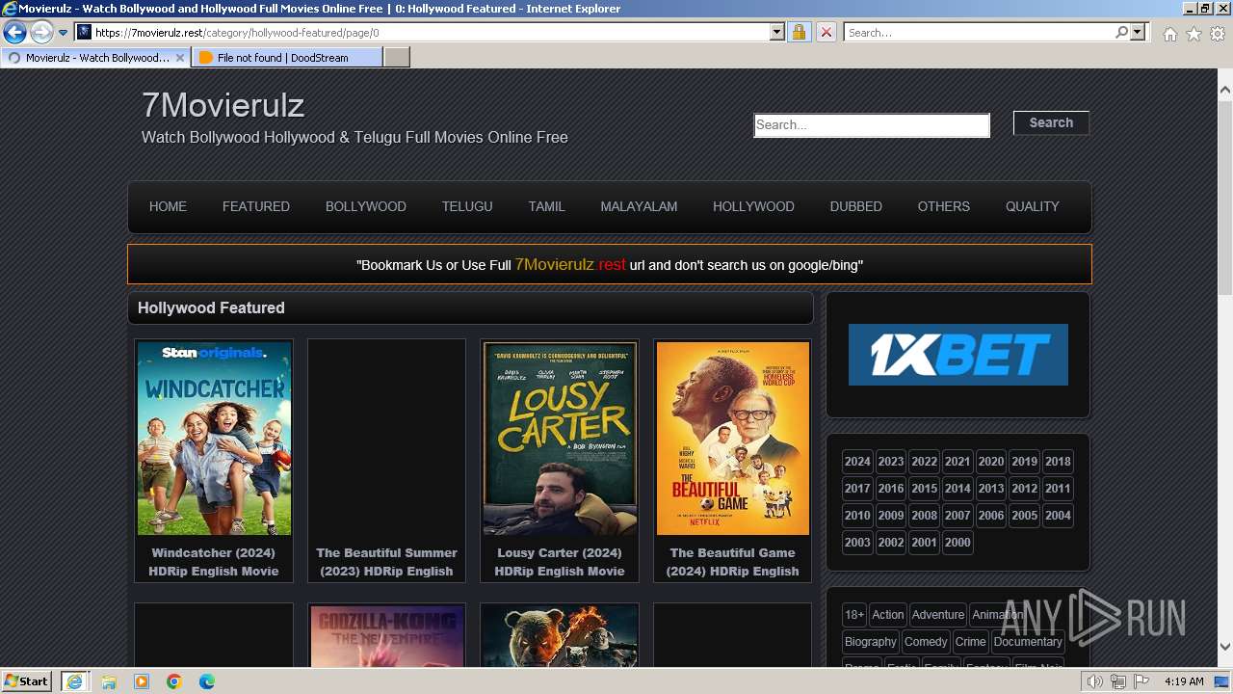This screenshot has width=1233, height=694.
Task: Select the Comedy genre tag
Action: pyautogui.click(x=926, y=641)
